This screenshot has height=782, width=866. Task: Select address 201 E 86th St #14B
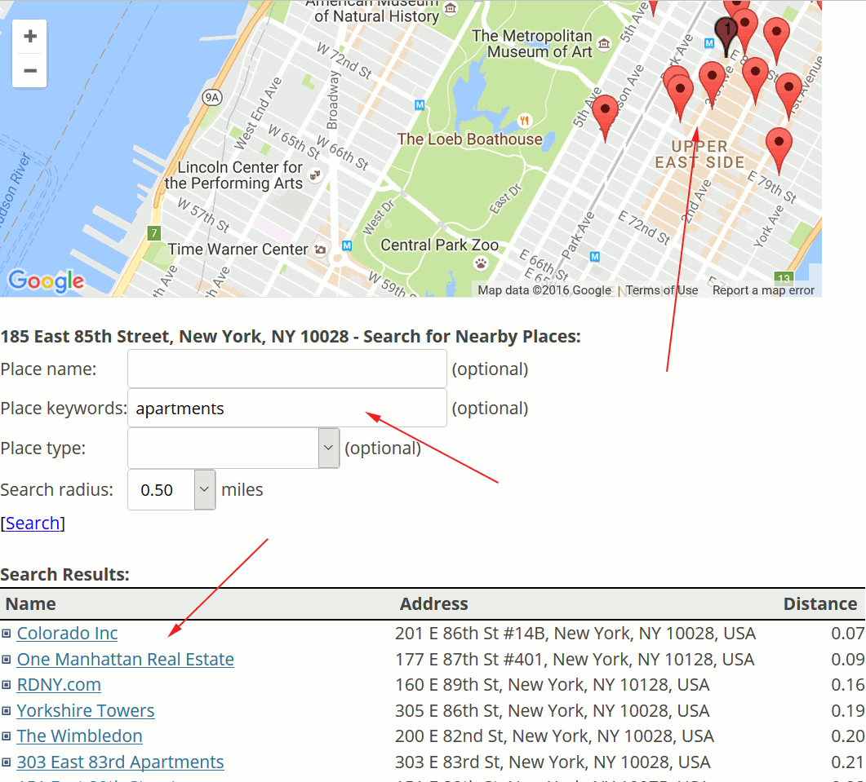575,633
